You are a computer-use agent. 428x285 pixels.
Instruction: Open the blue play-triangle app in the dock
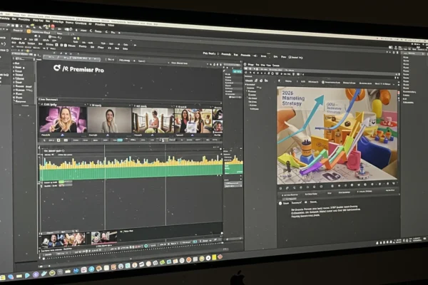pos(27,276)
